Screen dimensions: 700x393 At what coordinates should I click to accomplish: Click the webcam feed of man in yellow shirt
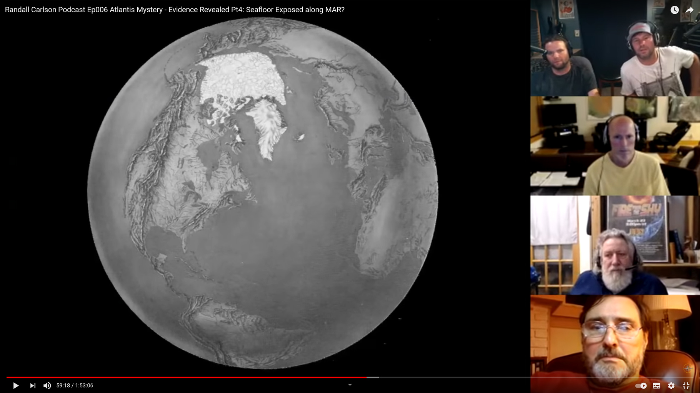coord(615,146)
